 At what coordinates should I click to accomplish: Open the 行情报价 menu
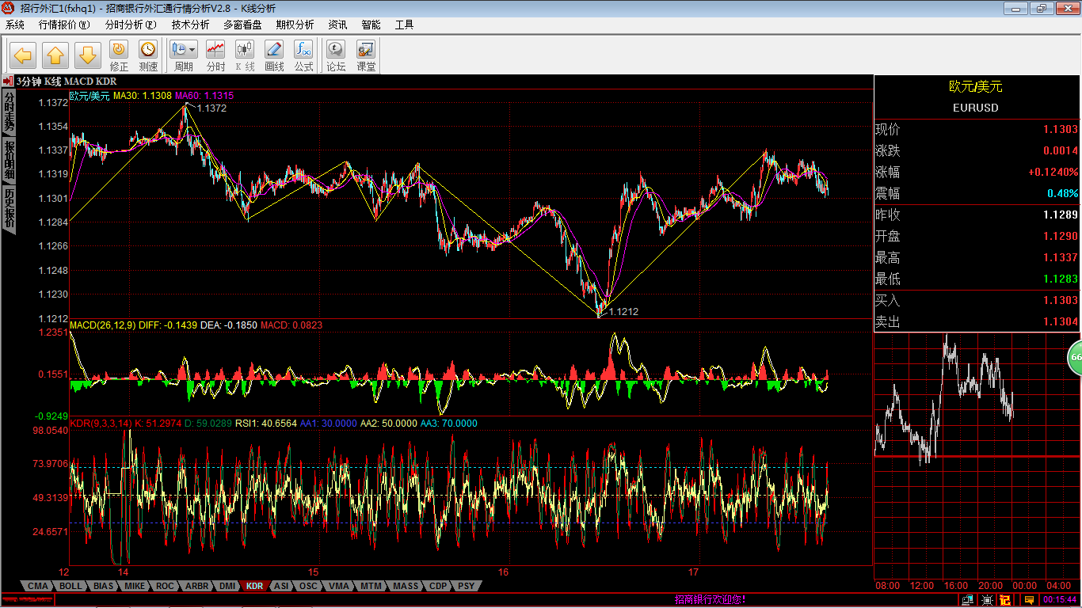[x=64, y=25]
